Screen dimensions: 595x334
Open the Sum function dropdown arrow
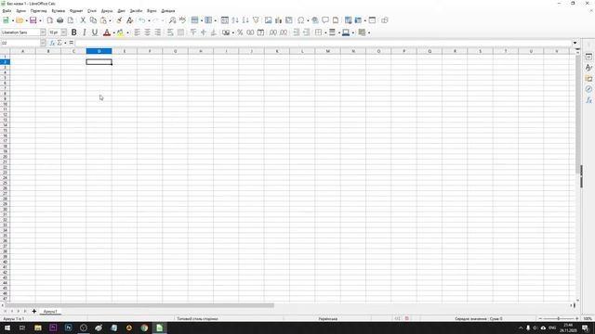[x=65, y=44]
